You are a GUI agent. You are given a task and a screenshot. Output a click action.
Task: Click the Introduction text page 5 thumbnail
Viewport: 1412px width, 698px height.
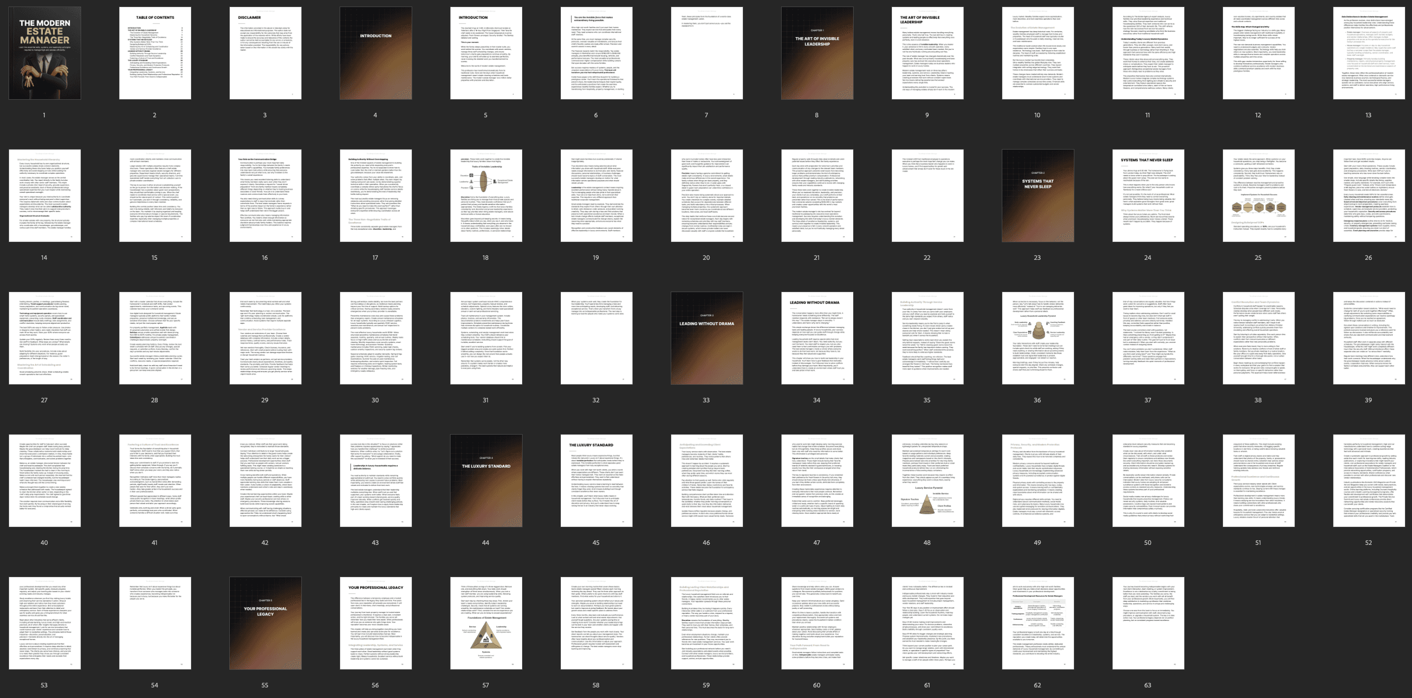tap(486, 53)
